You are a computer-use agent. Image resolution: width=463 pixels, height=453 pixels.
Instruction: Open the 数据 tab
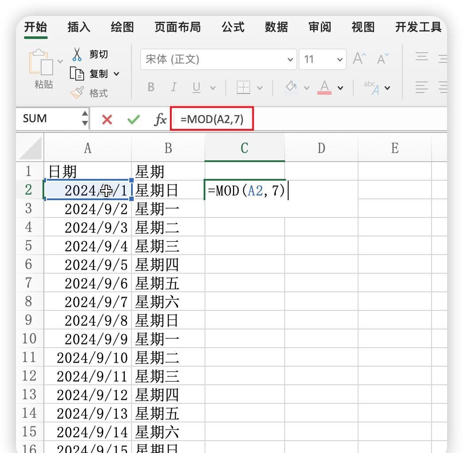tap(276, 27)
